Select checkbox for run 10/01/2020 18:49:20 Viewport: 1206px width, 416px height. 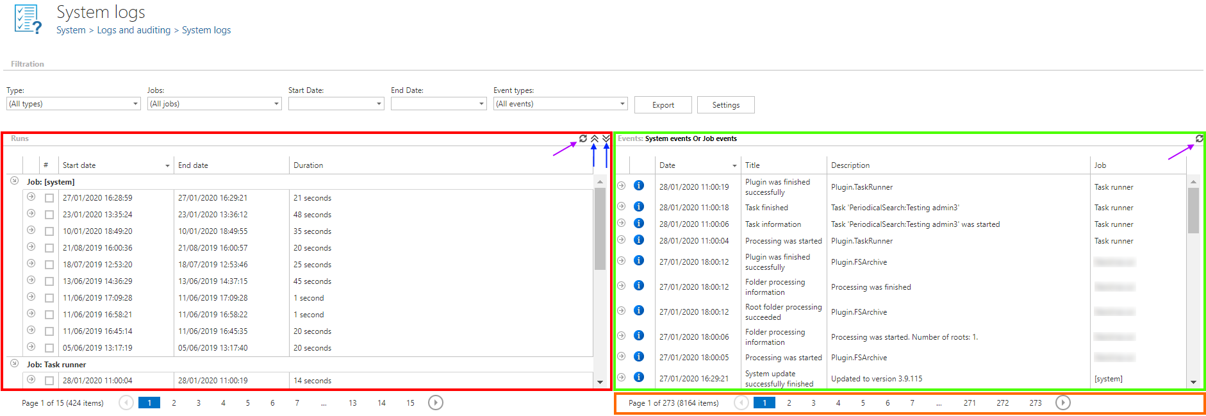[49, 231]
